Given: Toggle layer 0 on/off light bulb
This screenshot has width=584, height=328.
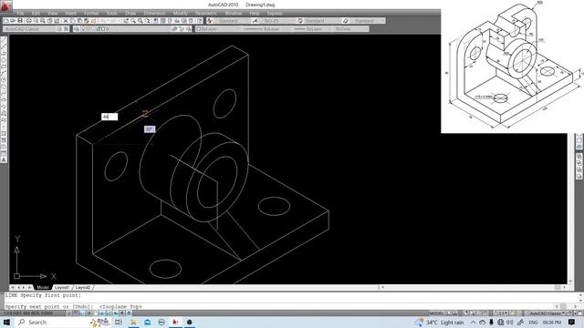Looking at the screenshot, I should pos(83,28).
